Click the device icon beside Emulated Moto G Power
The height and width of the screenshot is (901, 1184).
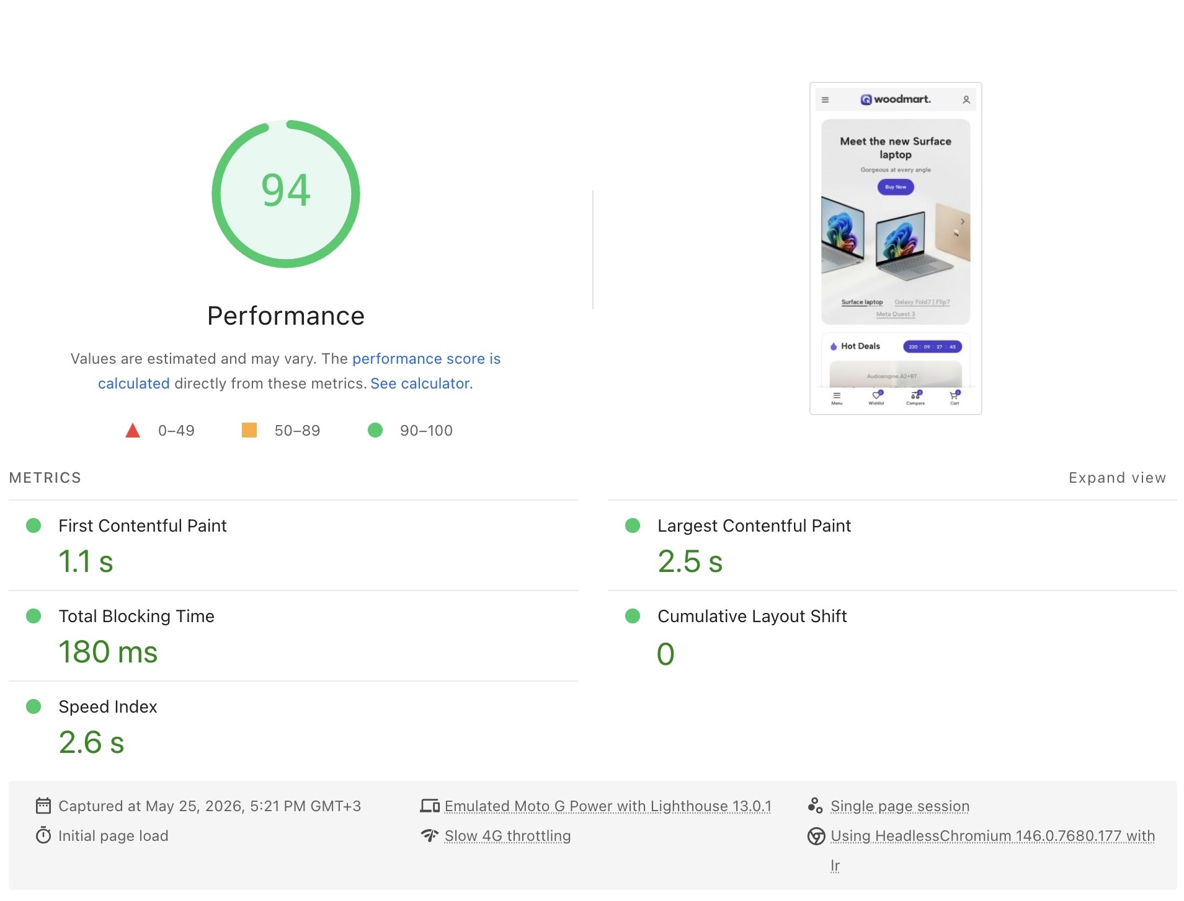coord(430,806)
